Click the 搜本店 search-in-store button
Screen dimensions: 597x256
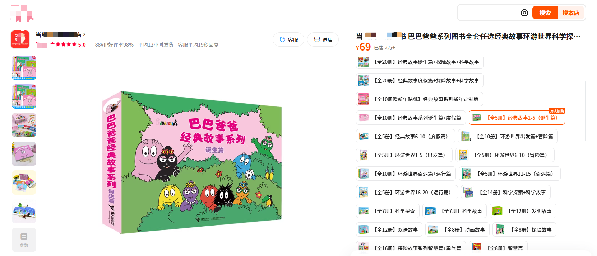tap(571, 13)
